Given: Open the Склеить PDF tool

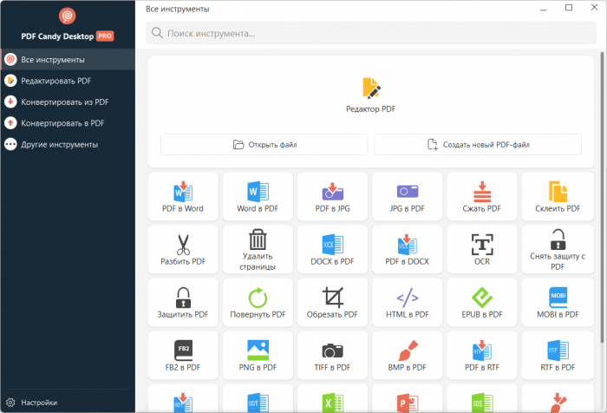Looking at the screenshot, I should click(x=558, y=197).
